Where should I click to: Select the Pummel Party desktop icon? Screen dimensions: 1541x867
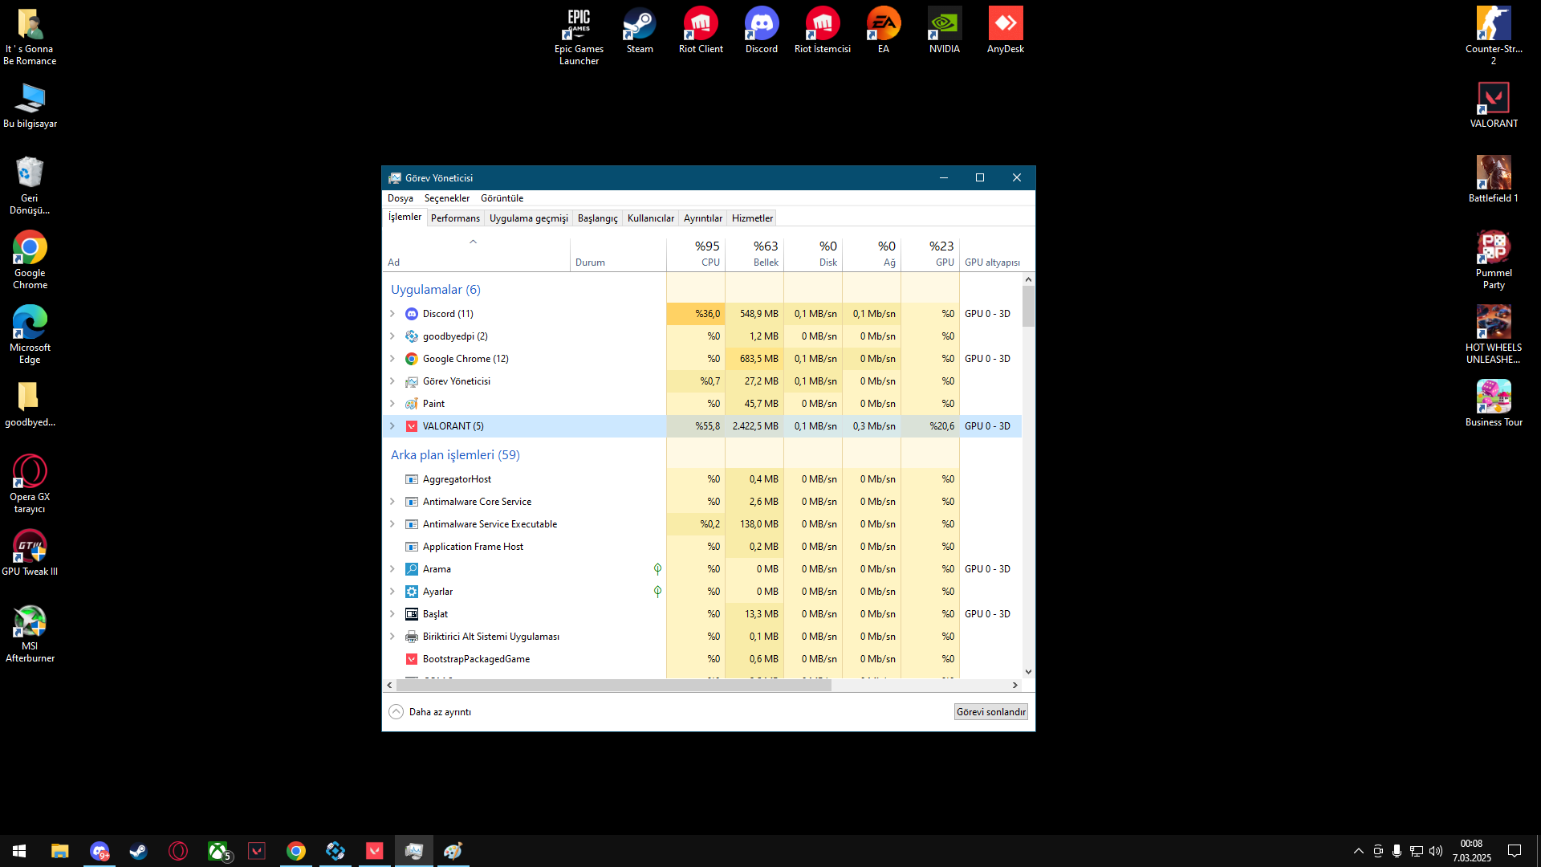coord(1494,260)
